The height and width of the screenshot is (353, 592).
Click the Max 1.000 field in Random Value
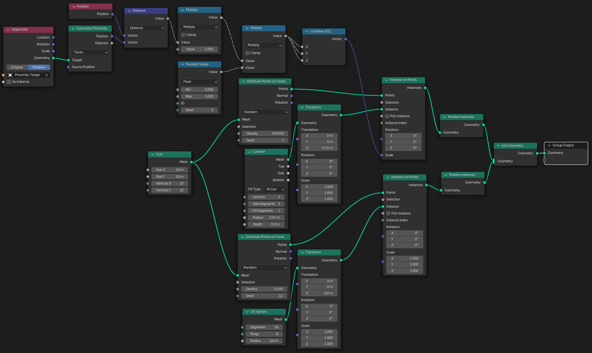[199, 96]
